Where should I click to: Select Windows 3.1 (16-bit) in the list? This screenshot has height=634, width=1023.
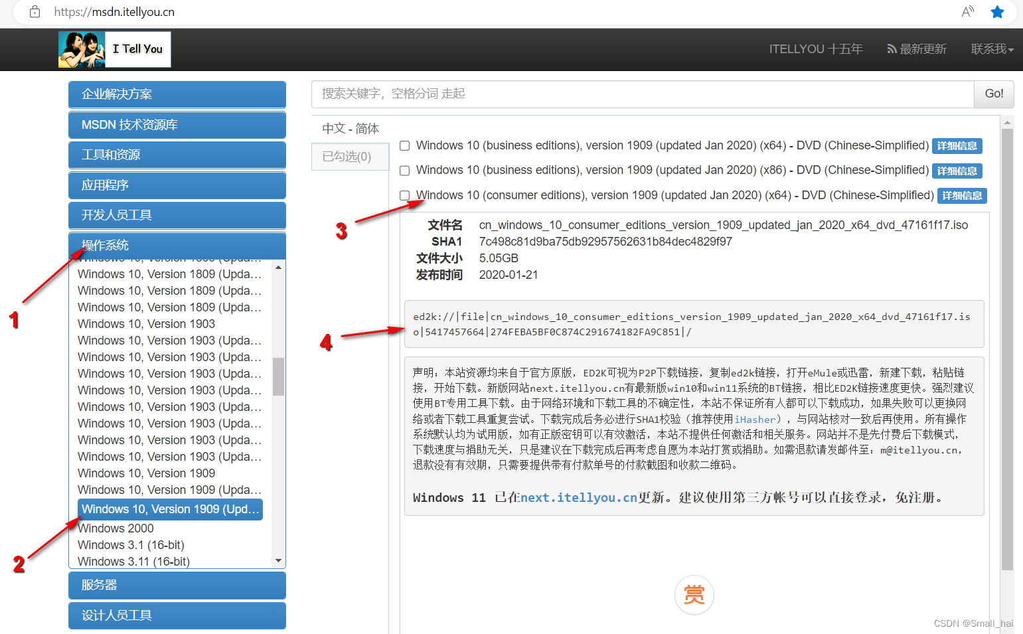[x=131, y=545]
